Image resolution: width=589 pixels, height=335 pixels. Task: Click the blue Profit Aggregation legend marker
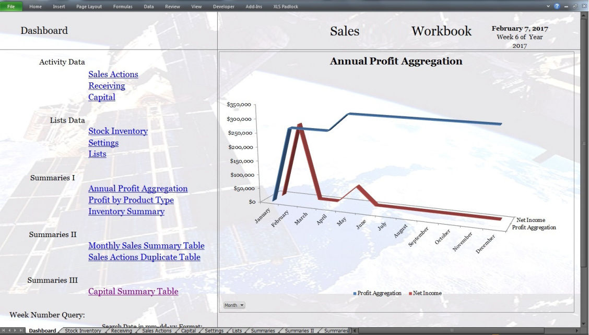(355, 293)
